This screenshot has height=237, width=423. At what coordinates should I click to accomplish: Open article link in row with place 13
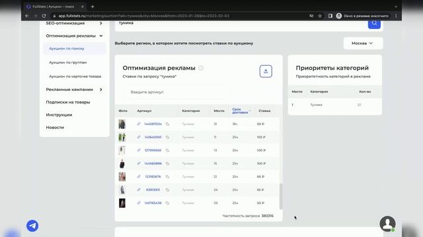[x=153, y=150]
